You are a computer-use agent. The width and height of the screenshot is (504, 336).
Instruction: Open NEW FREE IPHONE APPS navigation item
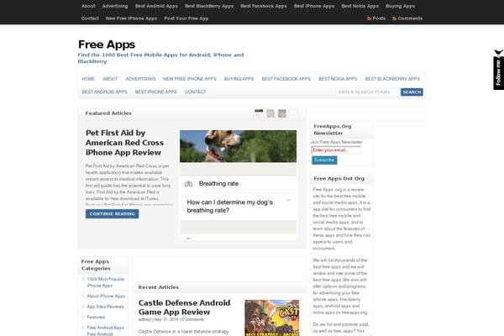tap(190, 79)
